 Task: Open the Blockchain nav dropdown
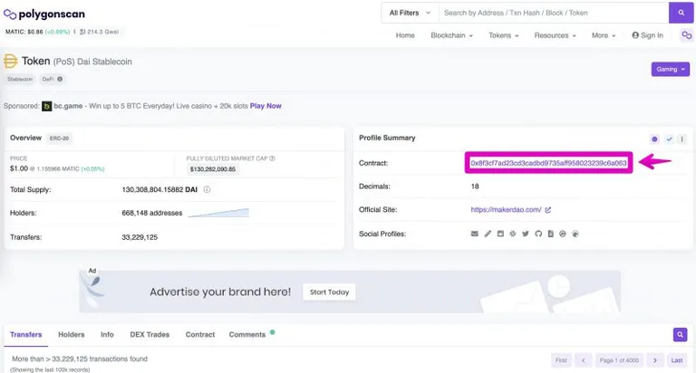[451, 35]
